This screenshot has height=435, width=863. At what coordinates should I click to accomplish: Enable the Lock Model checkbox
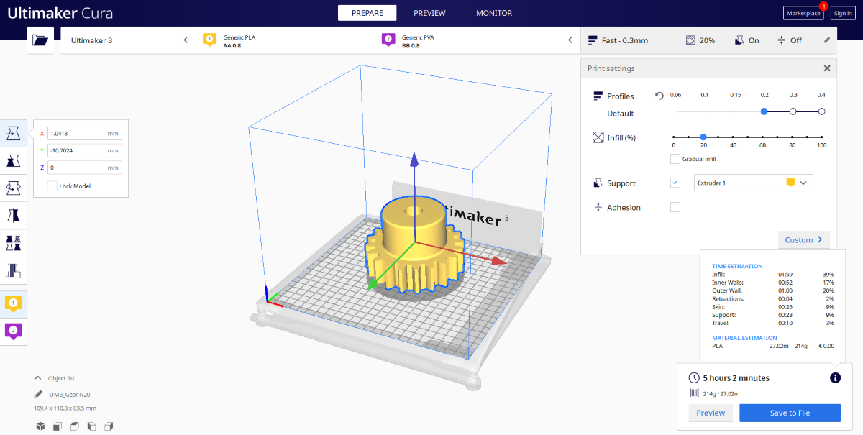click(52, 186)
